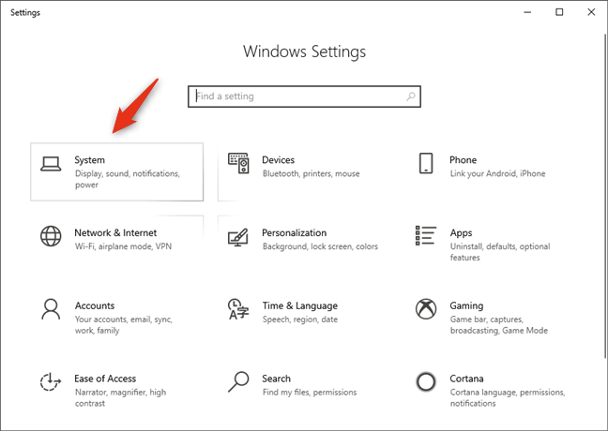The width and height of the screenshot is (608, 431).
Task: Click the vertical scrollbar of the Settings window
Action: coord(605,196)
